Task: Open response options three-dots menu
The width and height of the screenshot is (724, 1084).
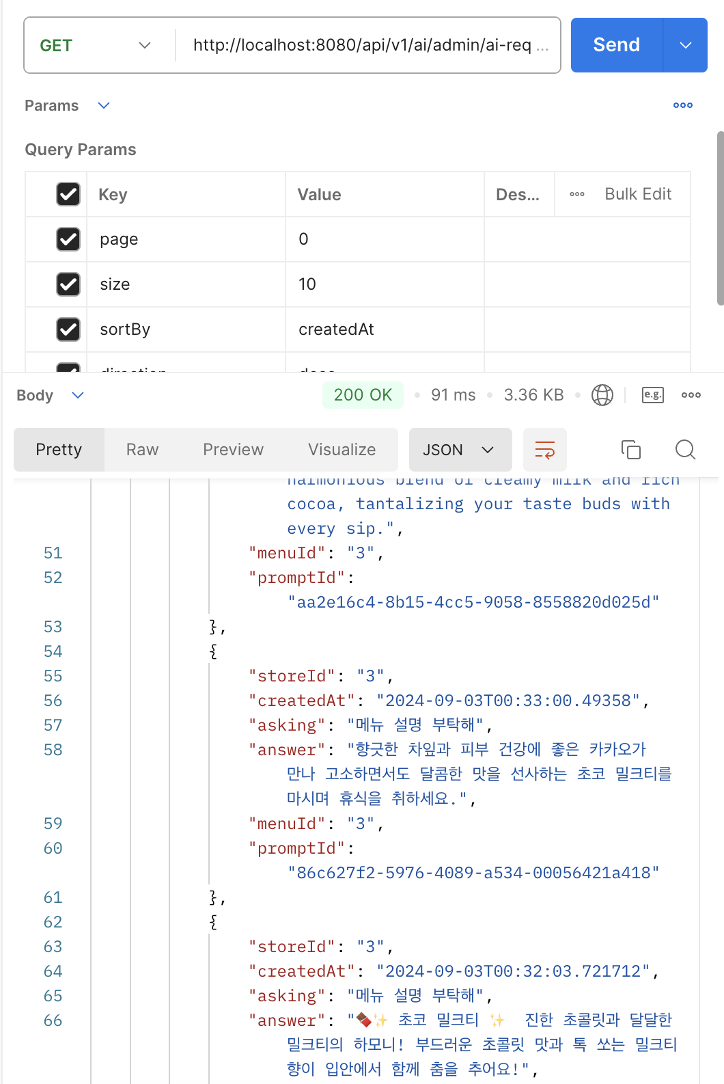Action: point(691,395)
